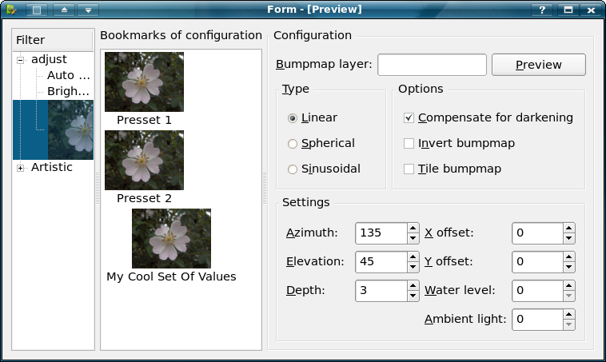
Task: Click the Bumpmap layer text field
Action: pos(432,65)
